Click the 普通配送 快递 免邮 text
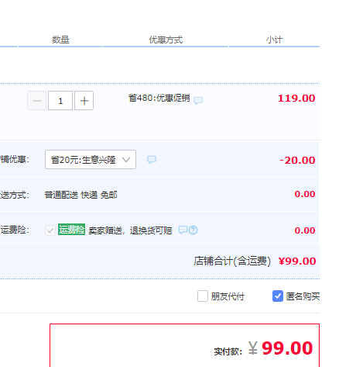This screenshot has height=367, width=339. click(x=81, y=195)
